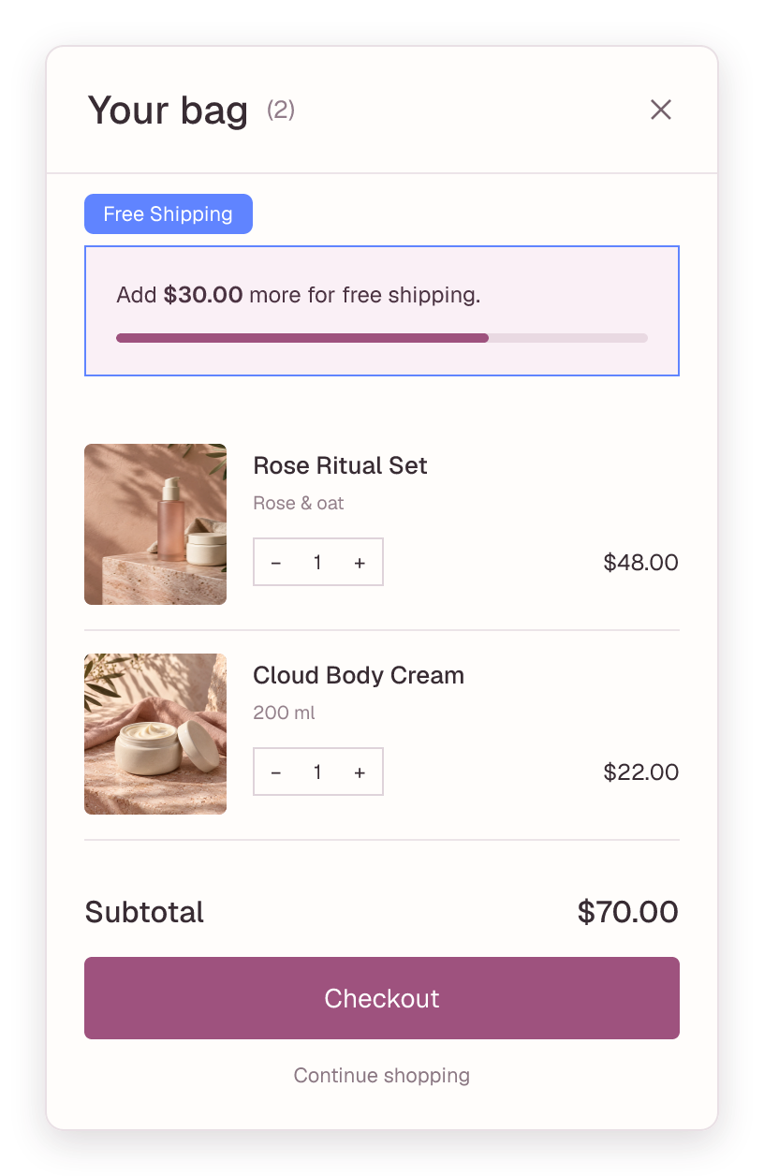Click the Your bag item count (2)
The image size is (764, 1176).
(281, 110)
